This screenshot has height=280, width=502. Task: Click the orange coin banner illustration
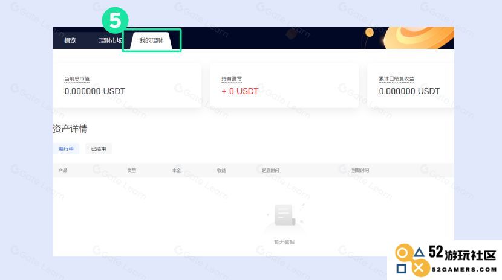tap(418, 37)
